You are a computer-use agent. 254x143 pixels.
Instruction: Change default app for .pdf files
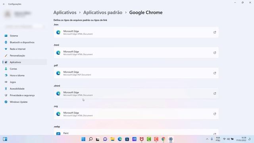pos(136,73)
